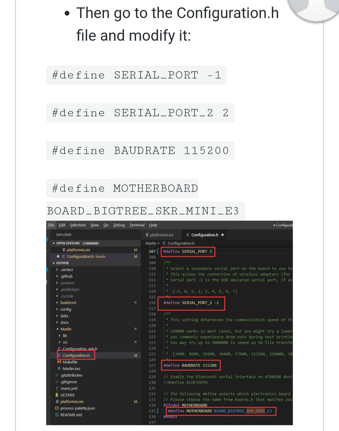The height and width of the screenshot is (431, 339).
Task: Open LICENSE in the file tree
Action: pos(67,395)
